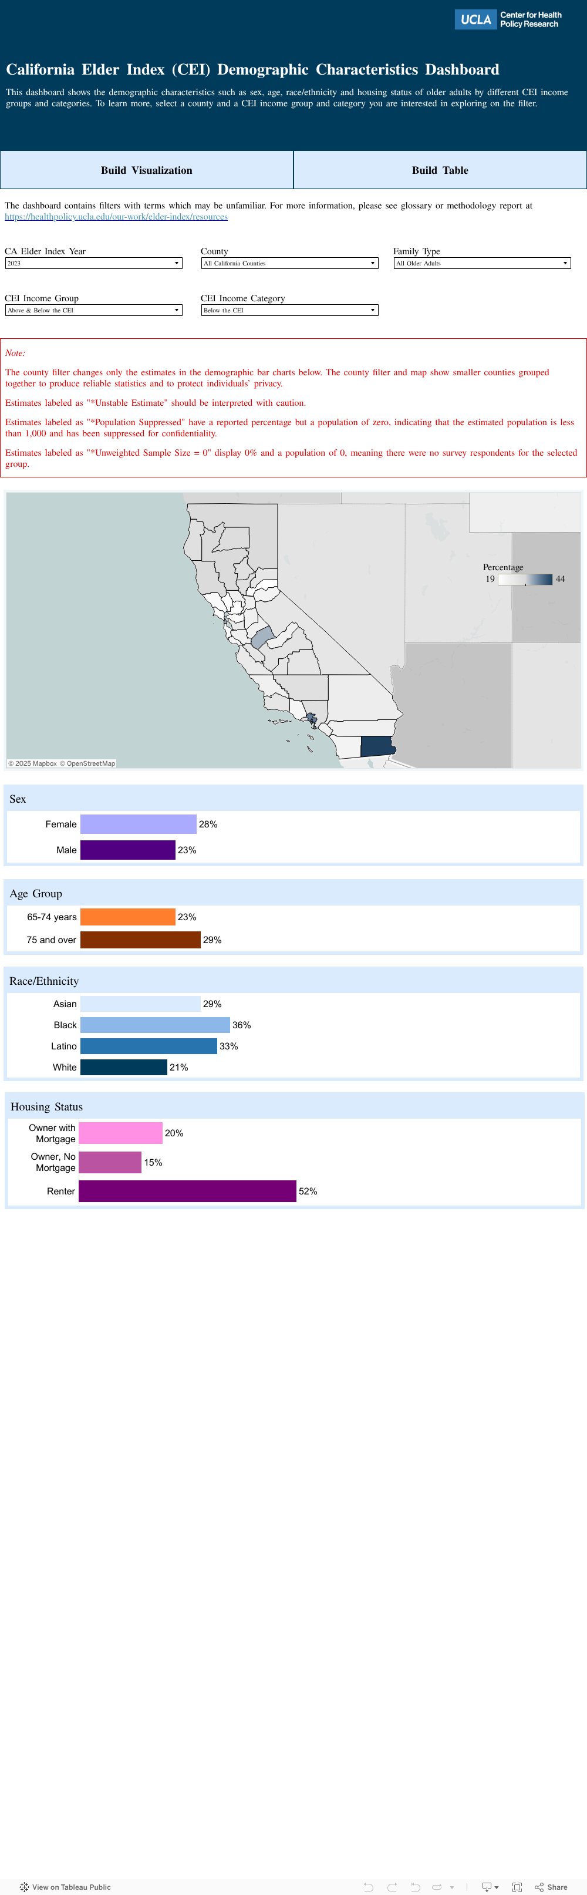Viewport: 587px width, 1895px height.
Task: Click the redo arrow icon
Action: (392, 1887)
